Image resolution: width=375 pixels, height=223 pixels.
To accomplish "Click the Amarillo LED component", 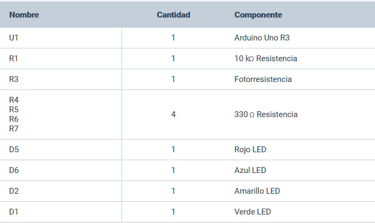I will tap(257, 191).
